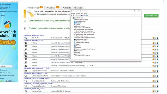167x94 pixels.
Task: Check the Almacenamiento Masivo checkbox
Action: (25, 76)
